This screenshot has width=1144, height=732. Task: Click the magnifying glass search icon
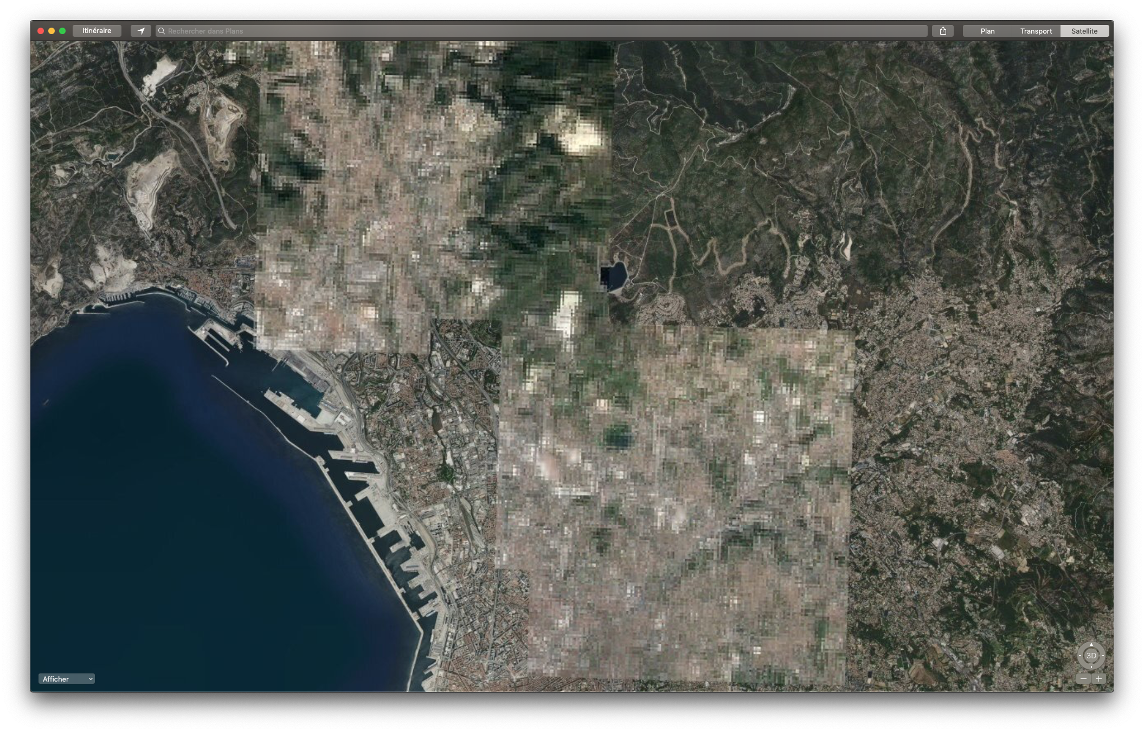162,31
